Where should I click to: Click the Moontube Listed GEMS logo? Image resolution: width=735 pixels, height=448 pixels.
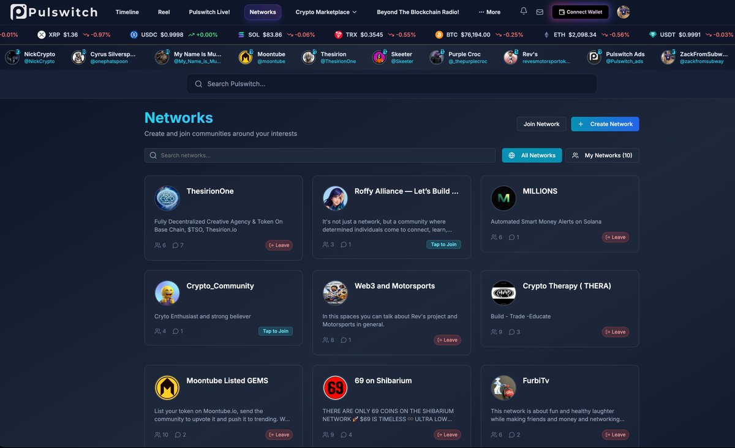click(x=167, y=388)
